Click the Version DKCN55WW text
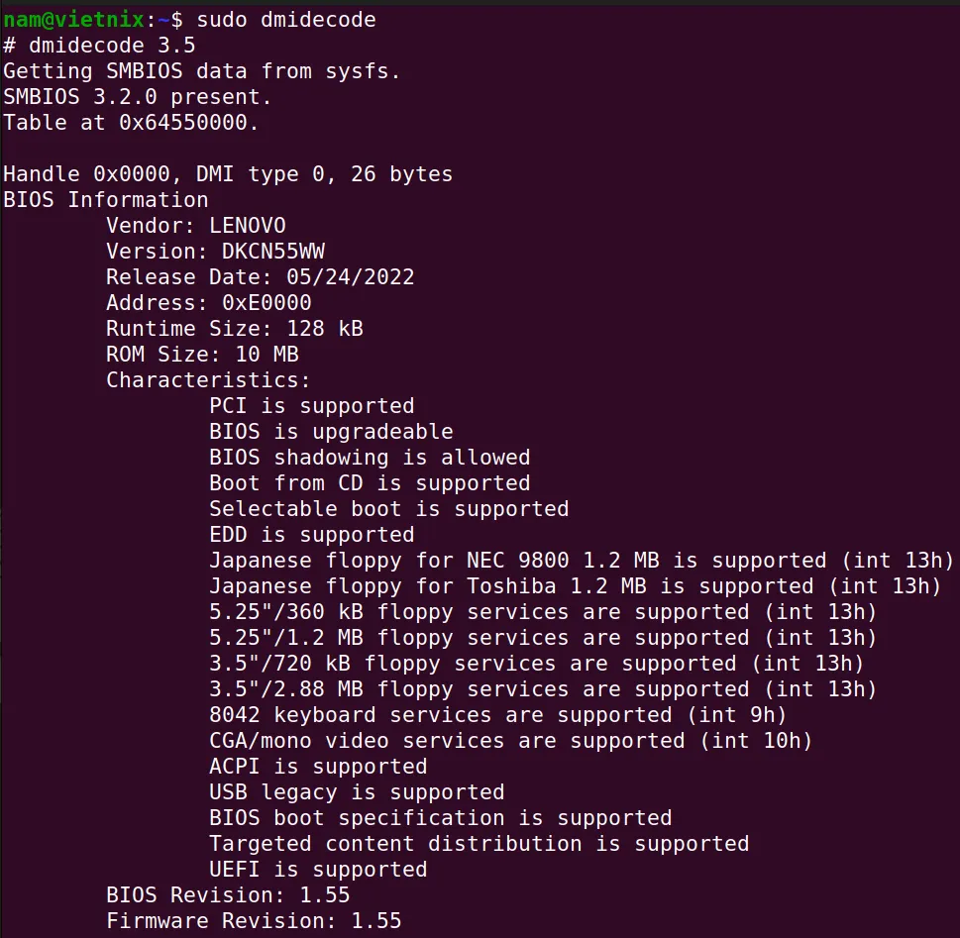The width and height of the screenshot is (960, 938). click(x=216, y=252)
